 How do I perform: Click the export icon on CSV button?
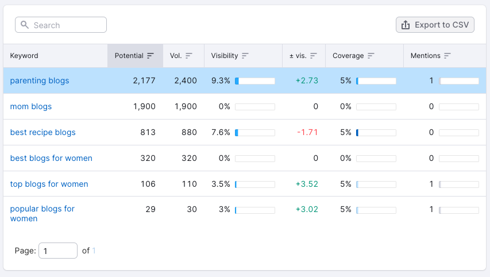(x=406, y=25)
